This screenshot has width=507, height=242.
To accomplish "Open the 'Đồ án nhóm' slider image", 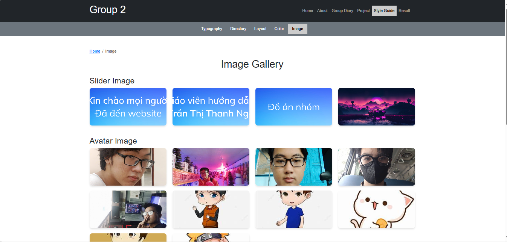I will click(x=293, y=107).
